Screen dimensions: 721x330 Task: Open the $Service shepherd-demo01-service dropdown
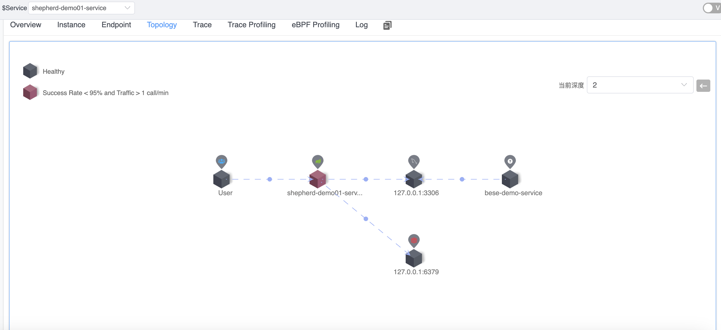pyautogui.click(x=81, y=8)
